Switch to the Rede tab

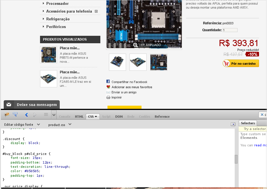131,117
